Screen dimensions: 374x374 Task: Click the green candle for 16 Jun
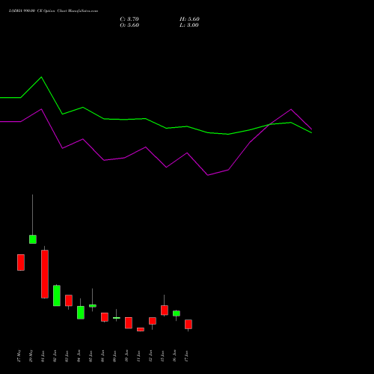point(177,313)
